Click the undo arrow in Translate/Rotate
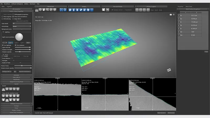This screenshot has width=210, height=118. (x=108, y=10)
